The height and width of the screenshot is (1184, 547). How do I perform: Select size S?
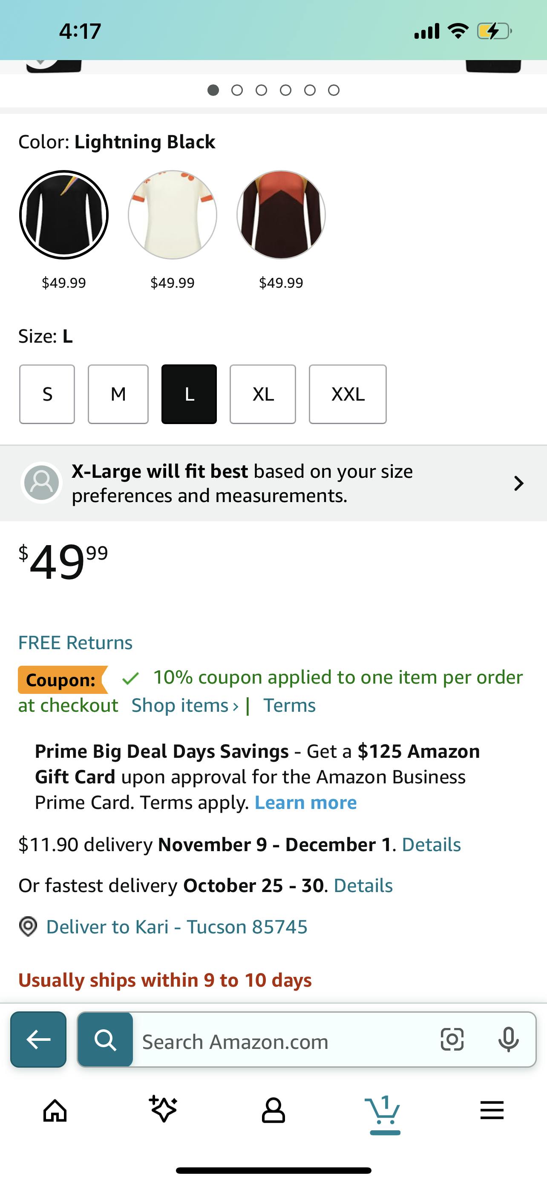tap(47, 394)
